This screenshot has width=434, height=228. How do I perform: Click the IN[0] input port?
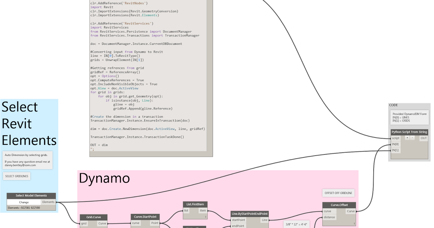click(396, 144)
